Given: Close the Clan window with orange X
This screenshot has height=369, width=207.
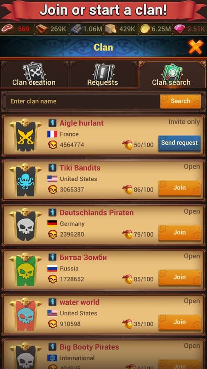Looking at the screenshot, I should (196, 47).
